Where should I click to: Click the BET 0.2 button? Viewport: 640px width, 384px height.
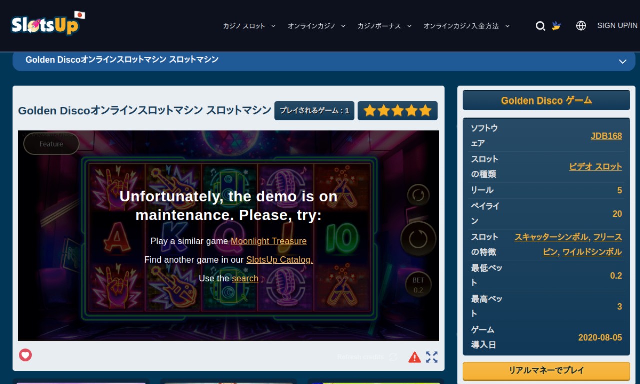[x=418, y=285]
